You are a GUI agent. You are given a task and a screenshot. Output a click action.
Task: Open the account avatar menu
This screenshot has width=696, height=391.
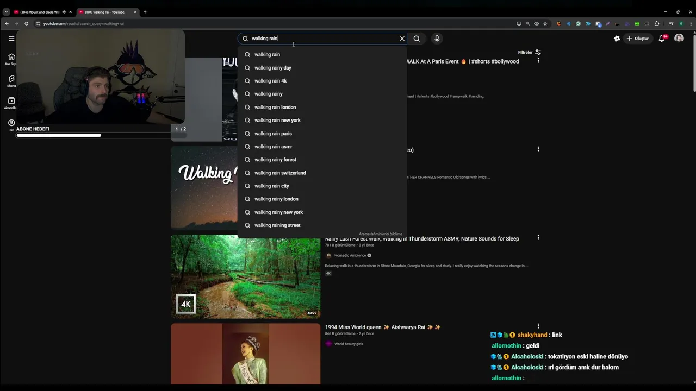(x=679, y=38)
